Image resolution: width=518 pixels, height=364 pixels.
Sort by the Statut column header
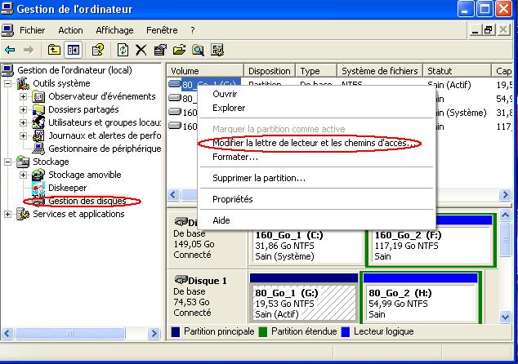pos(458,71)
